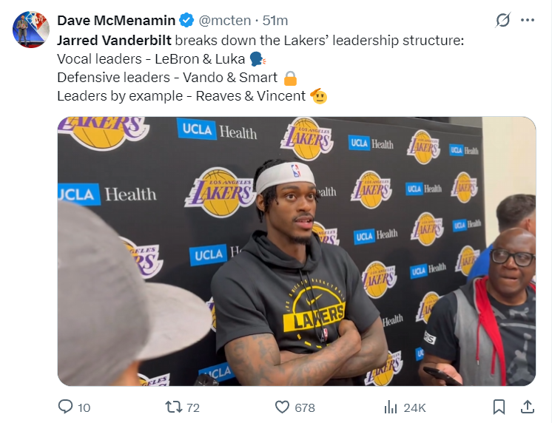552x423 pixels.
Task: Open Dave McMenamin's profile avatar
Action: tap(31, 30)
